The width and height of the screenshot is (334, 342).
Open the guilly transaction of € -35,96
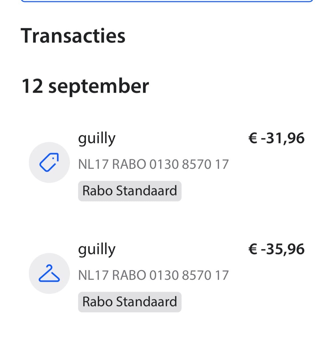(x=167, y=277)
